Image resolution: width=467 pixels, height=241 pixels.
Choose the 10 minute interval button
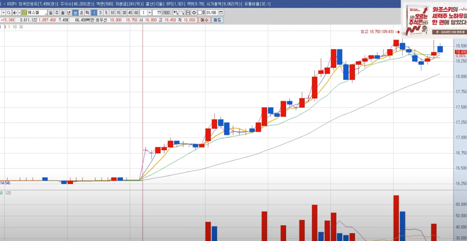pyautogui.click(x=112, y=13)
